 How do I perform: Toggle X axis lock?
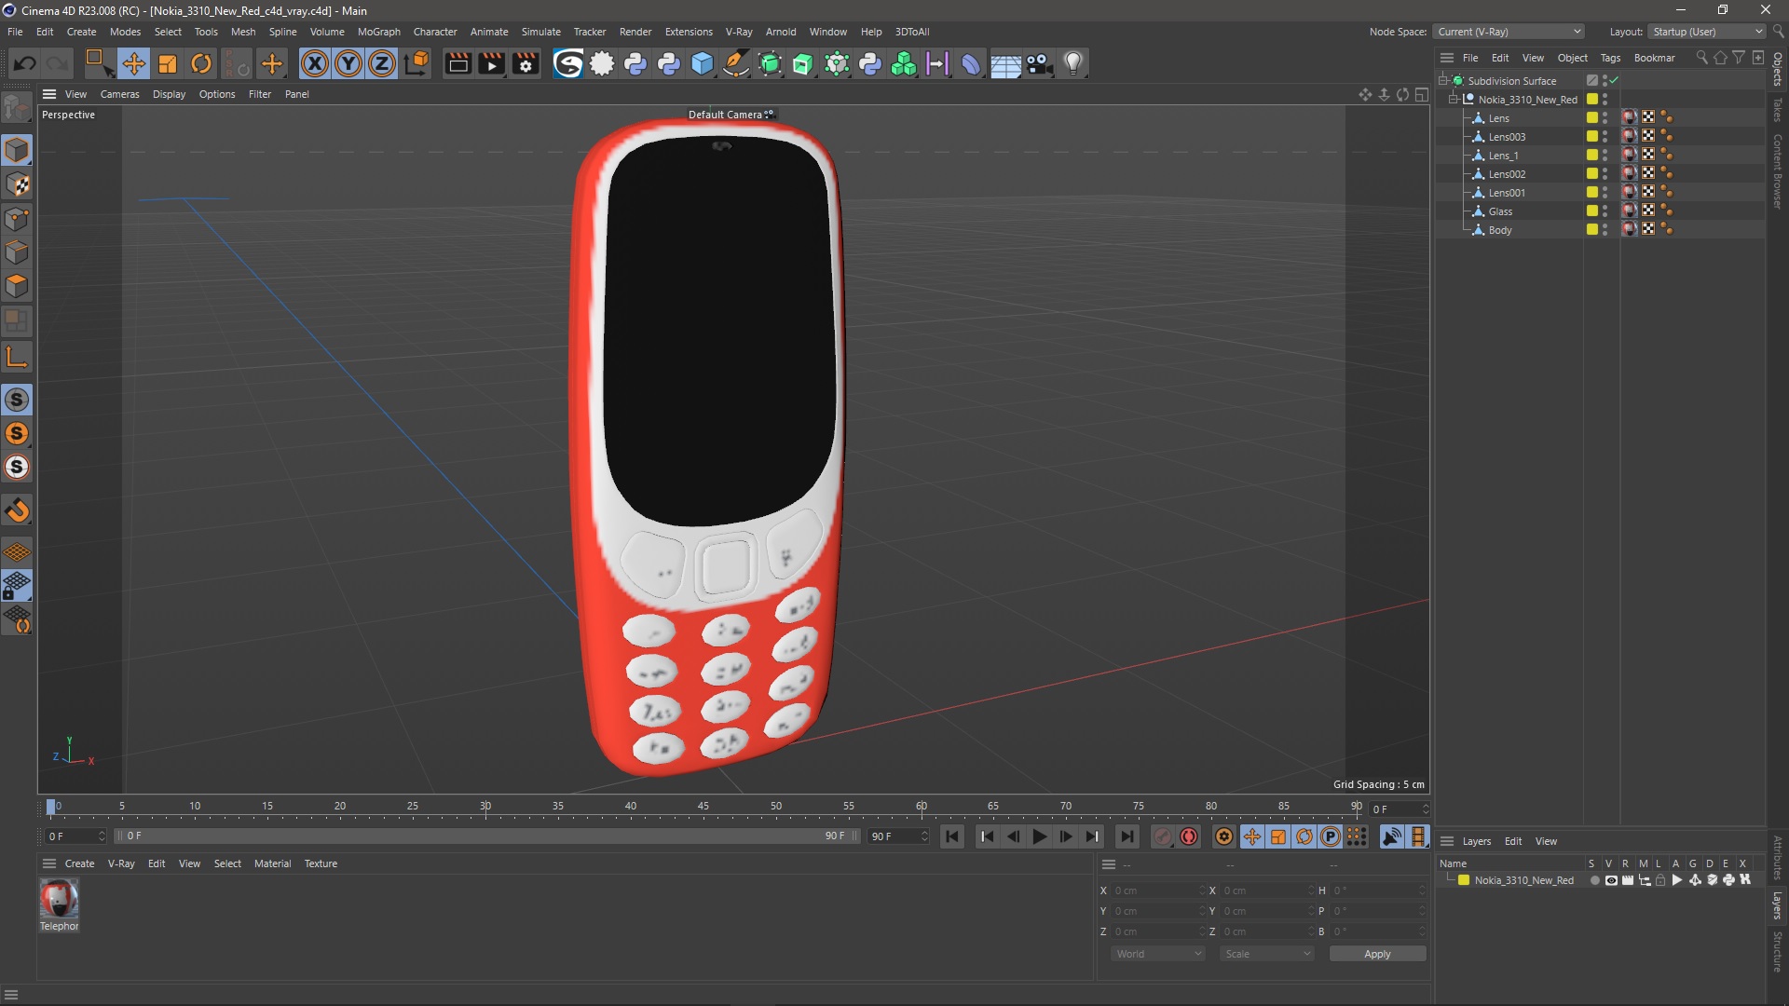tap(315, 63)
